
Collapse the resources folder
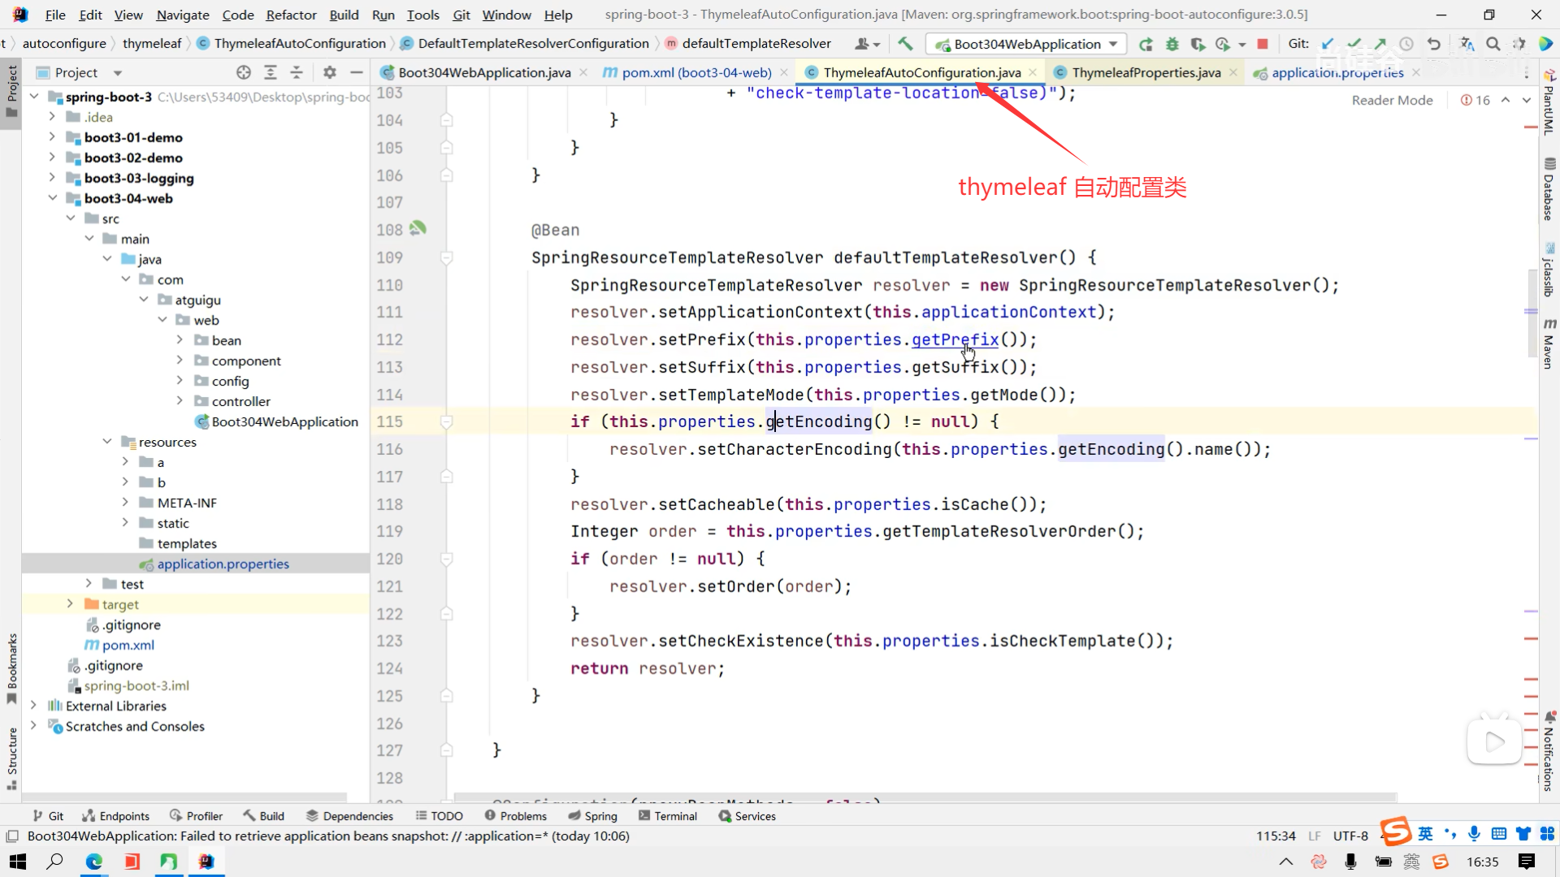point(107,442)
